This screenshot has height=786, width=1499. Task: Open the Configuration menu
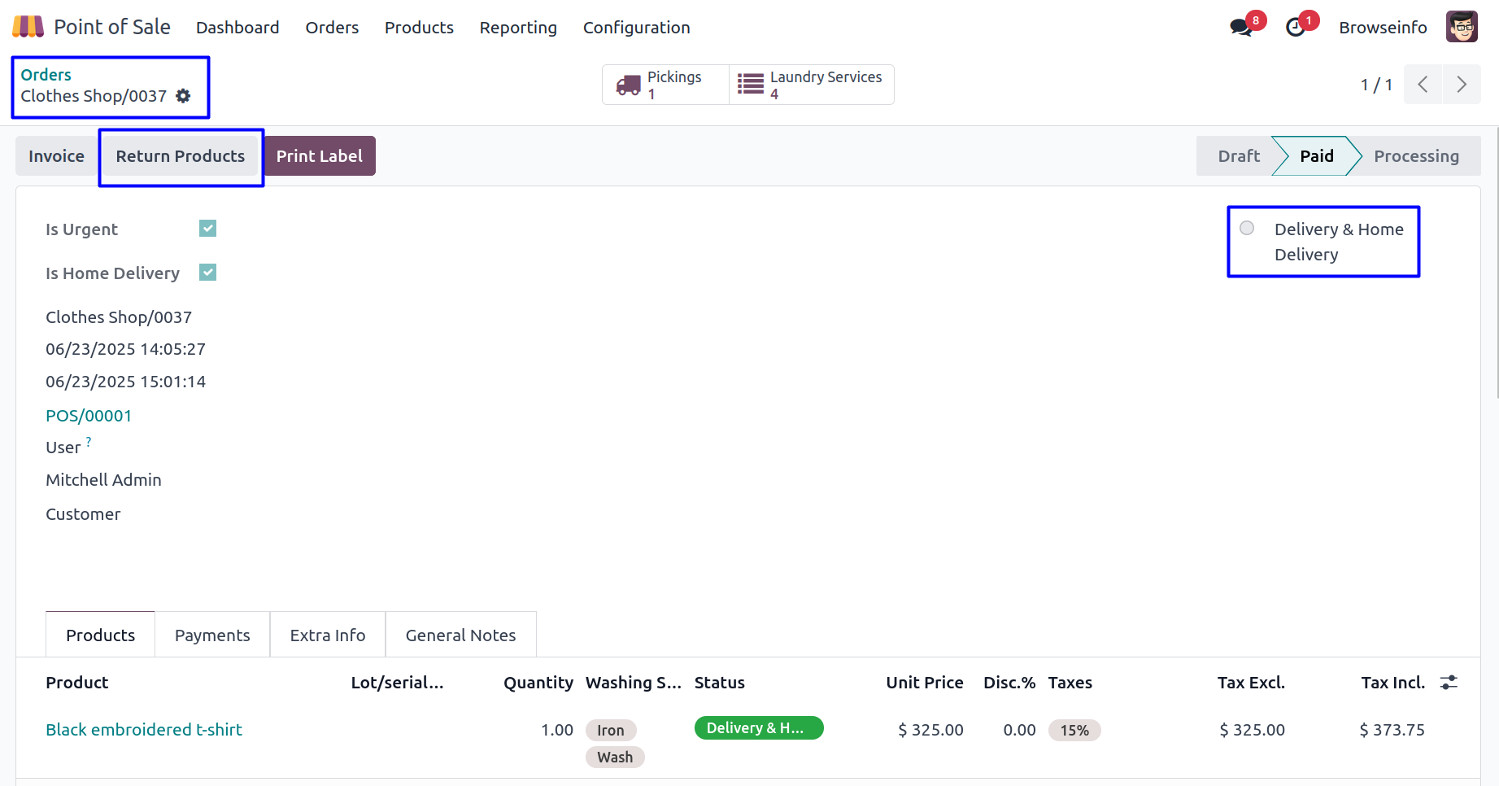(636, 28)
